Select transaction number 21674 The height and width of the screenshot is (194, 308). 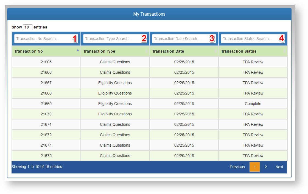[46, 145]
